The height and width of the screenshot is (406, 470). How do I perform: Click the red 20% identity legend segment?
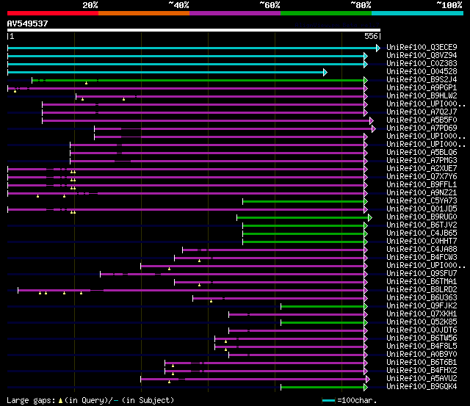(53, 13)
